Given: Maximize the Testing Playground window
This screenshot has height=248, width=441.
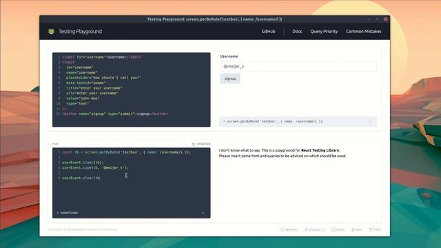Looking at the screenshot, I should pyautogui.click(x=377, y=19).
